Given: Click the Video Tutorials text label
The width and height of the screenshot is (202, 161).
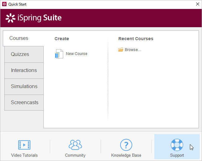Looking at the screenshot, I should pos(24,155).
